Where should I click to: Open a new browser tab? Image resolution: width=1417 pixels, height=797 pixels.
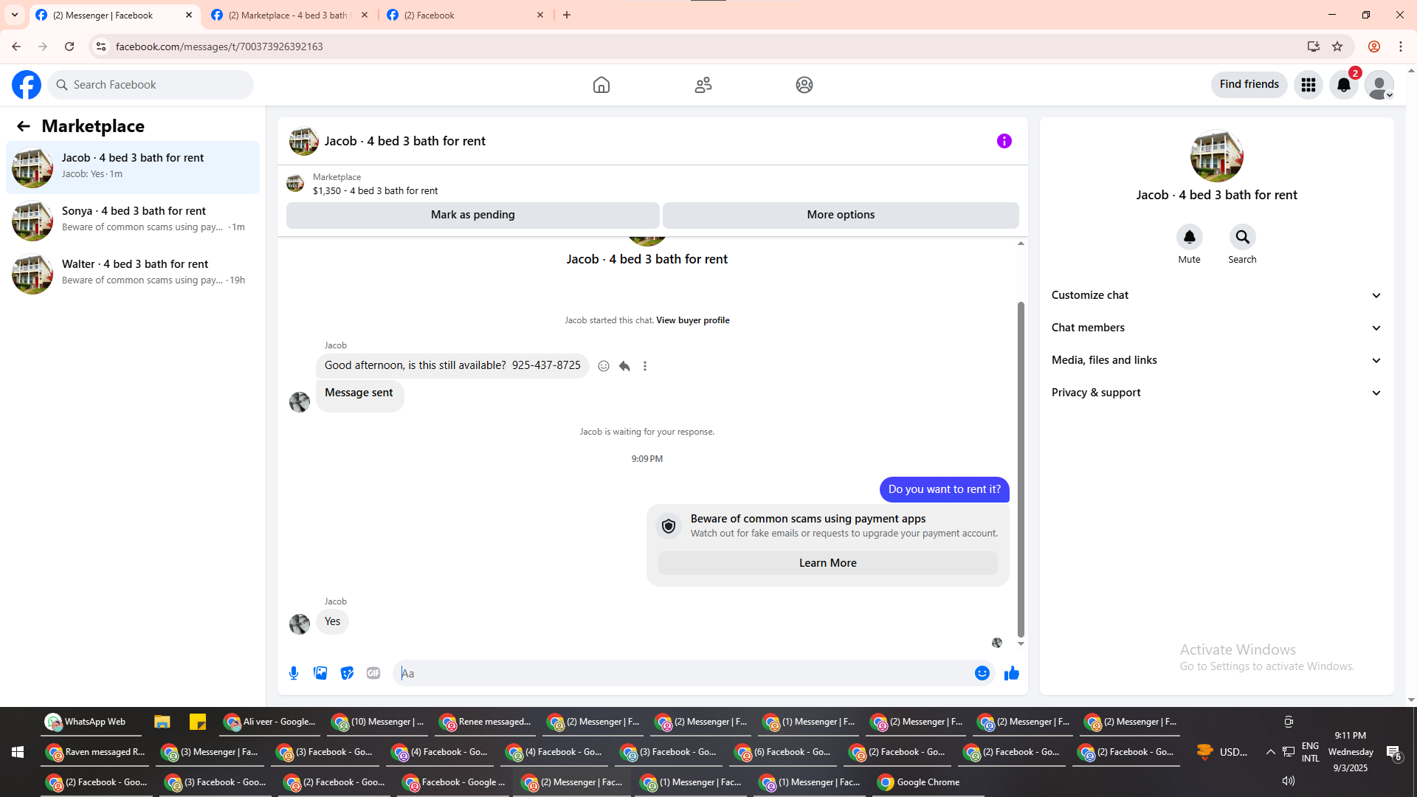pyautogui.click(x=567, y=15)
